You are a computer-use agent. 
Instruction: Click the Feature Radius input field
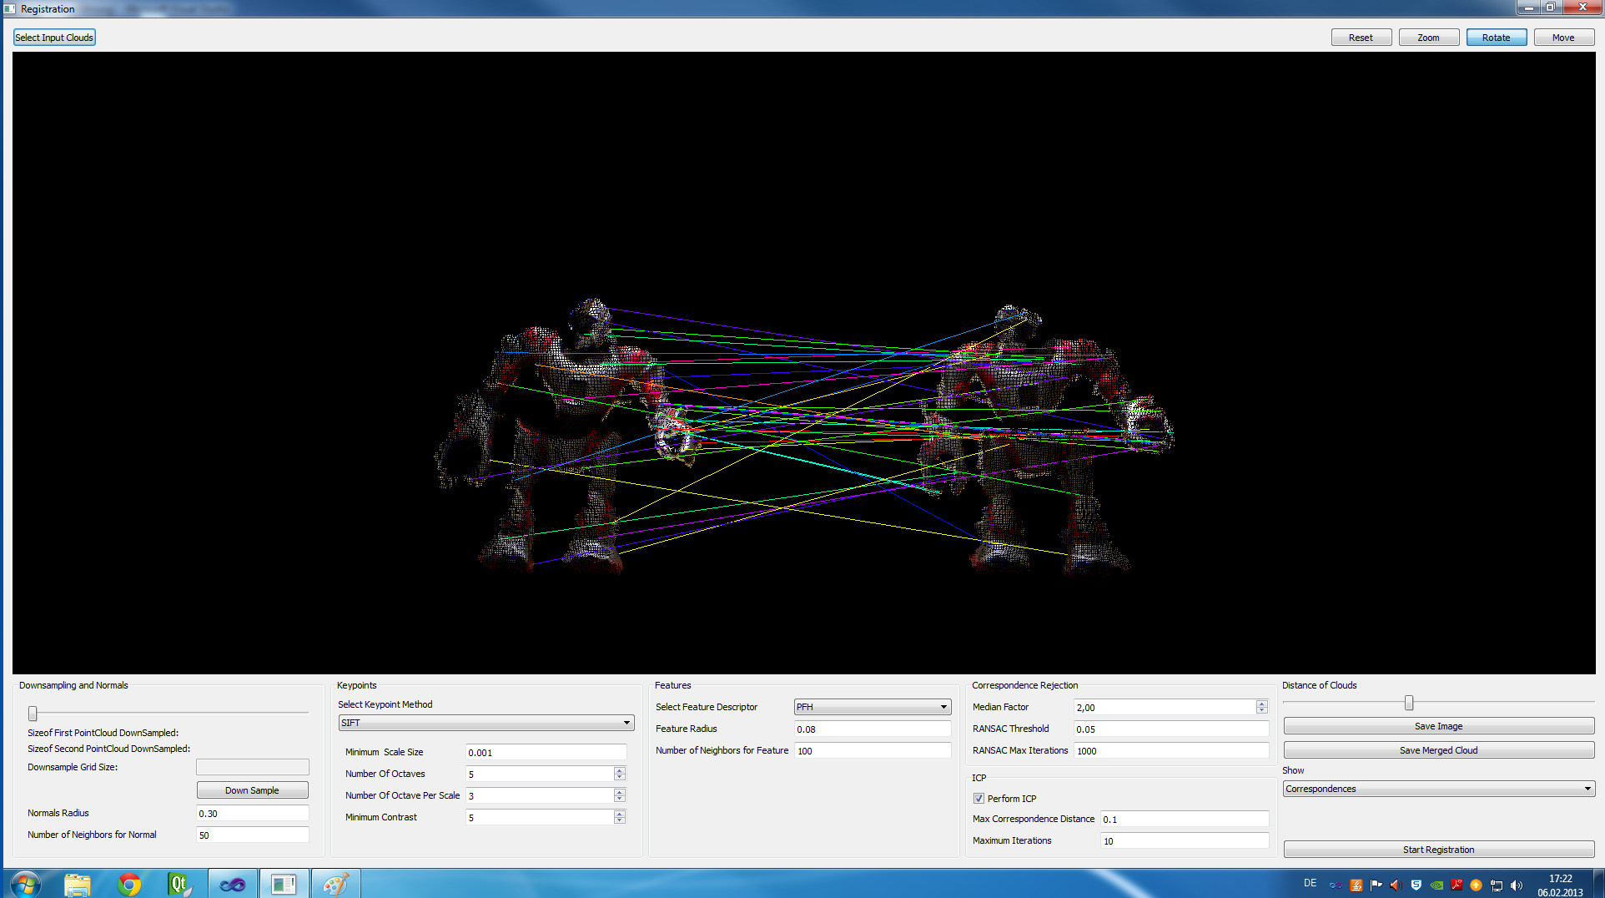872,729
